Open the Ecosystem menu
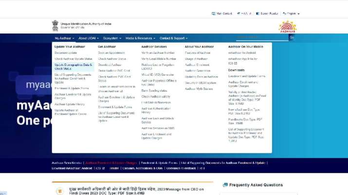Viewport: 348px width, 195px height. (112, 38)
